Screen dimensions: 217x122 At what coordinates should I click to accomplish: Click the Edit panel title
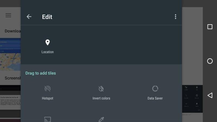47,17
